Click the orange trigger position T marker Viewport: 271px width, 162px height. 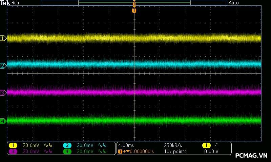tap(134, 10)
